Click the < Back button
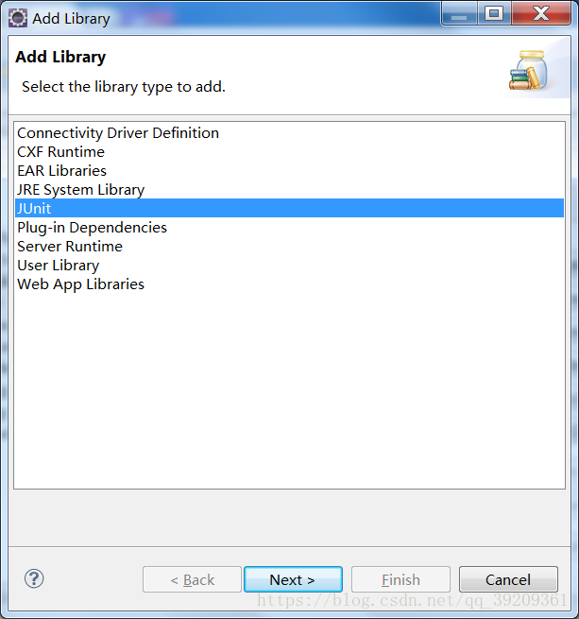 (192, 579)
